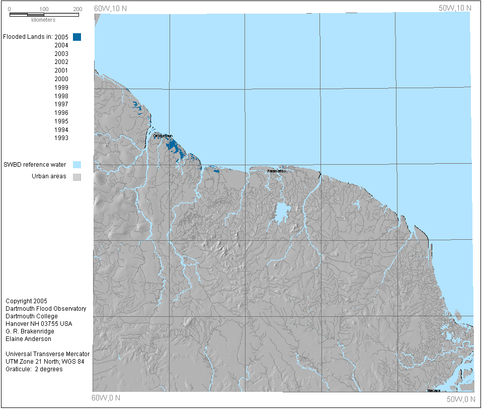
Task: Click the large reservoir lake south of Paramaribo
Action: pos(281,212)
